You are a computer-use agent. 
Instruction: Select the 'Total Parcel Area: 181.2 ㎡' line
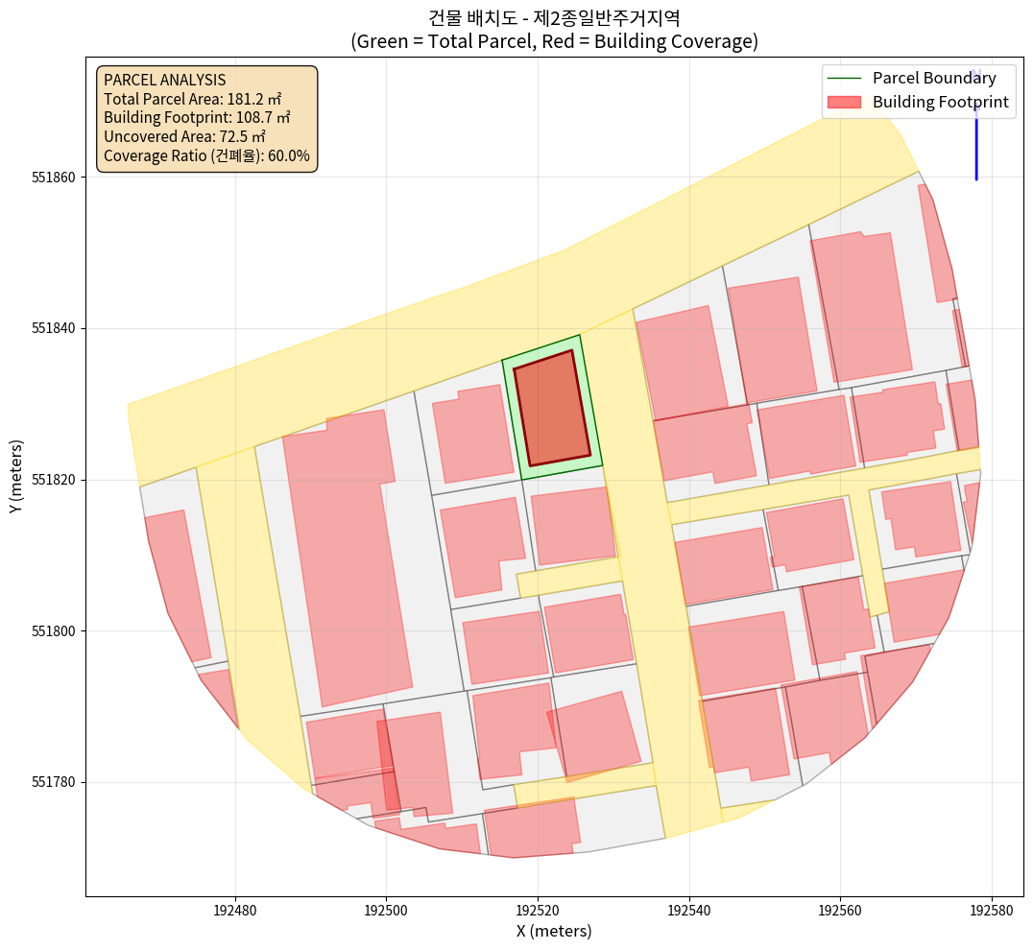(x=198, y=99)
